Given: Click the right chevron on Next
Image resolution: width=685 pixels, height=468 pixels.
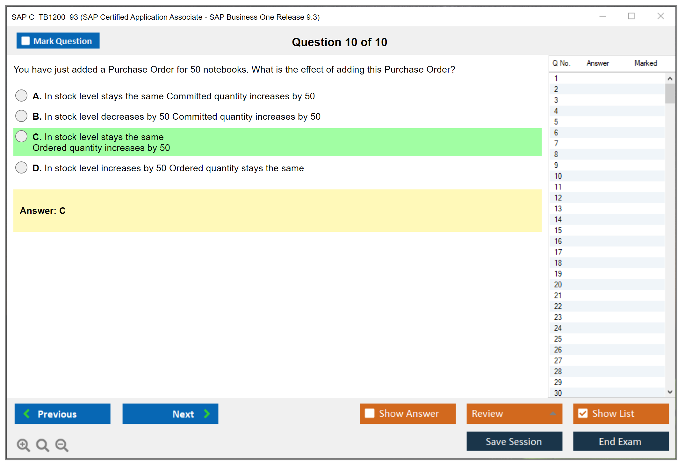Looking at the screenshot, I should (x=207, y=414).
